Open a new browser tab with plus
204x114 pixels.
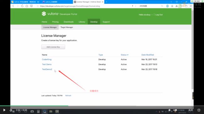(107, 2)
